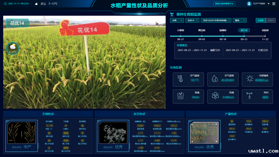Expand the user account dropdown arrow
Image resolution: width=279 pixels, height=157 pixels.
click(269, 4)
